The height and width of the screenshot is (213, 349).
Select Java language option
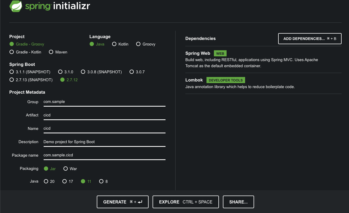(97, 44)
